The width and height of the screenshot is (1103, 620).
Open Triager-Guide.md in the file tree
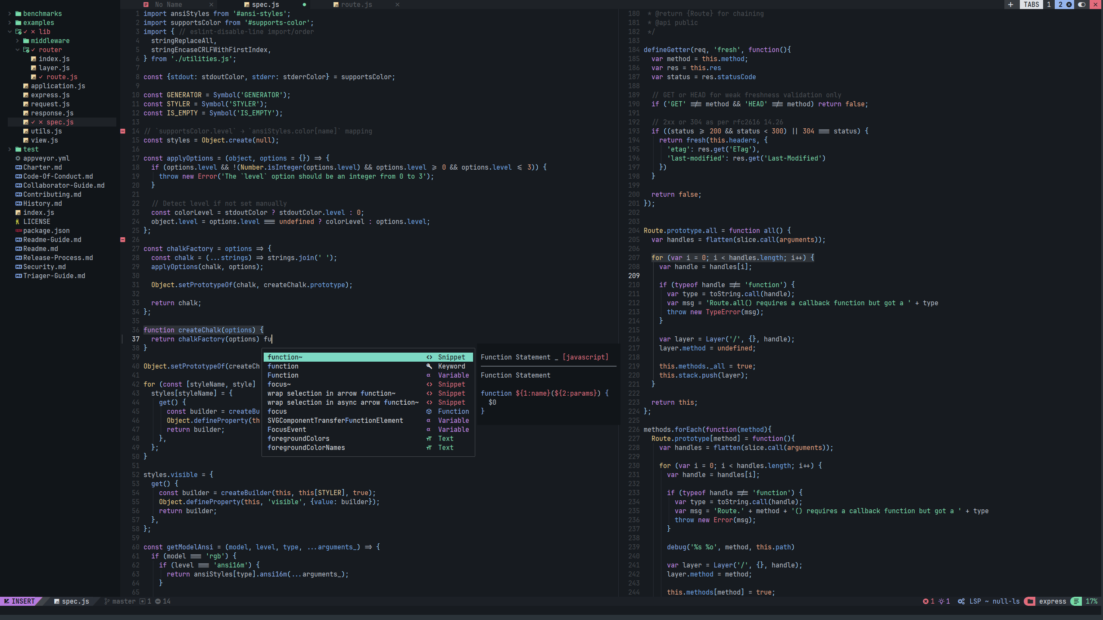coord(54,276)
